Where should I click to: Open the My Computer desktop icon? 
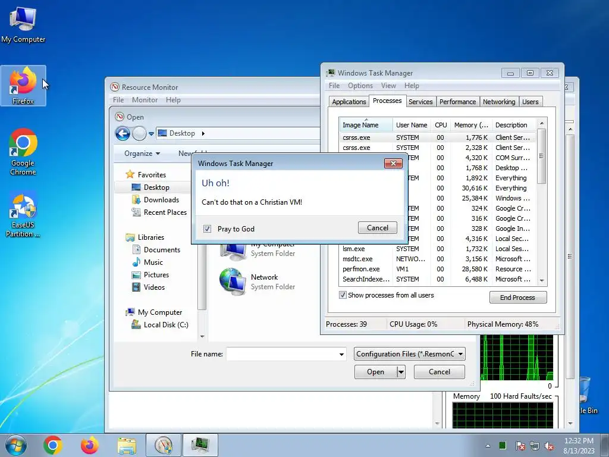pyautogui.click(x=23, y=24)
